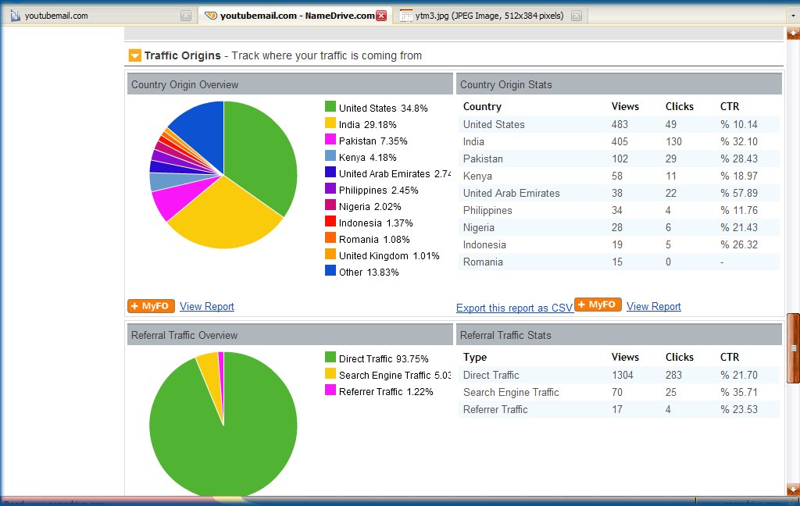Close the ytm3.jpg image tab
800x506 pixels.
576,16
